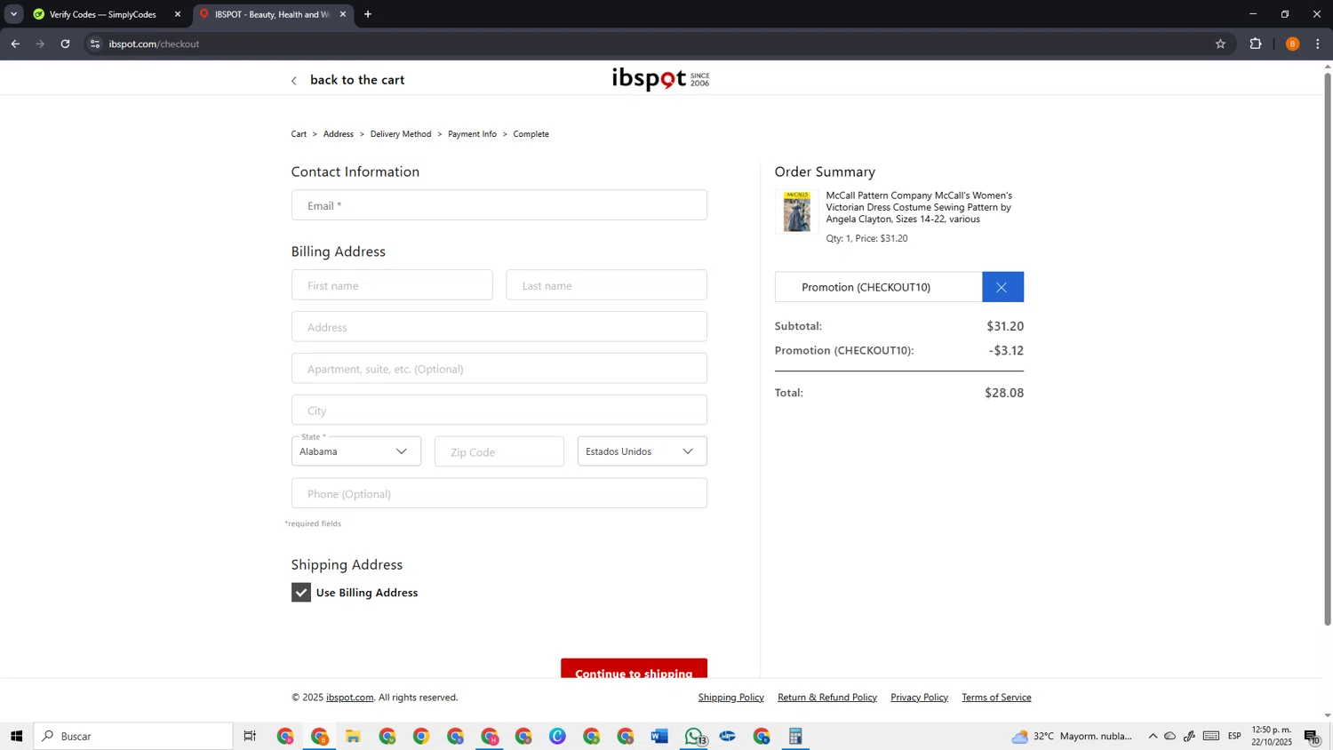Open a new browser tab
The image size is (1333, 750).
point(368,14)
